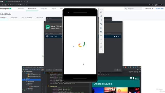The width and height of the screenshot is (165, 93).
Task: Click the Name column header in AVD table
Action: [52, 34]
